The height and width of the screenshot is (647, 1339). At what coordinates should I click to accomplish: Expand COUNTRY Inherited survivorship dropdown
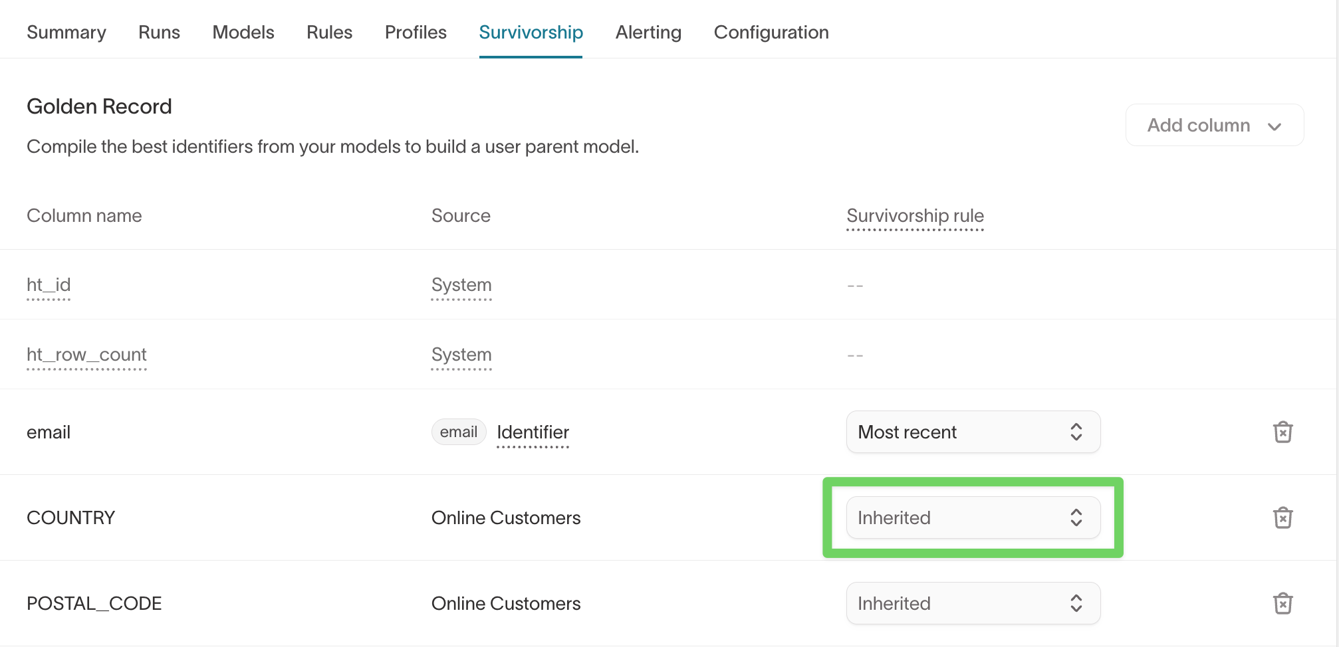(973, 517)
